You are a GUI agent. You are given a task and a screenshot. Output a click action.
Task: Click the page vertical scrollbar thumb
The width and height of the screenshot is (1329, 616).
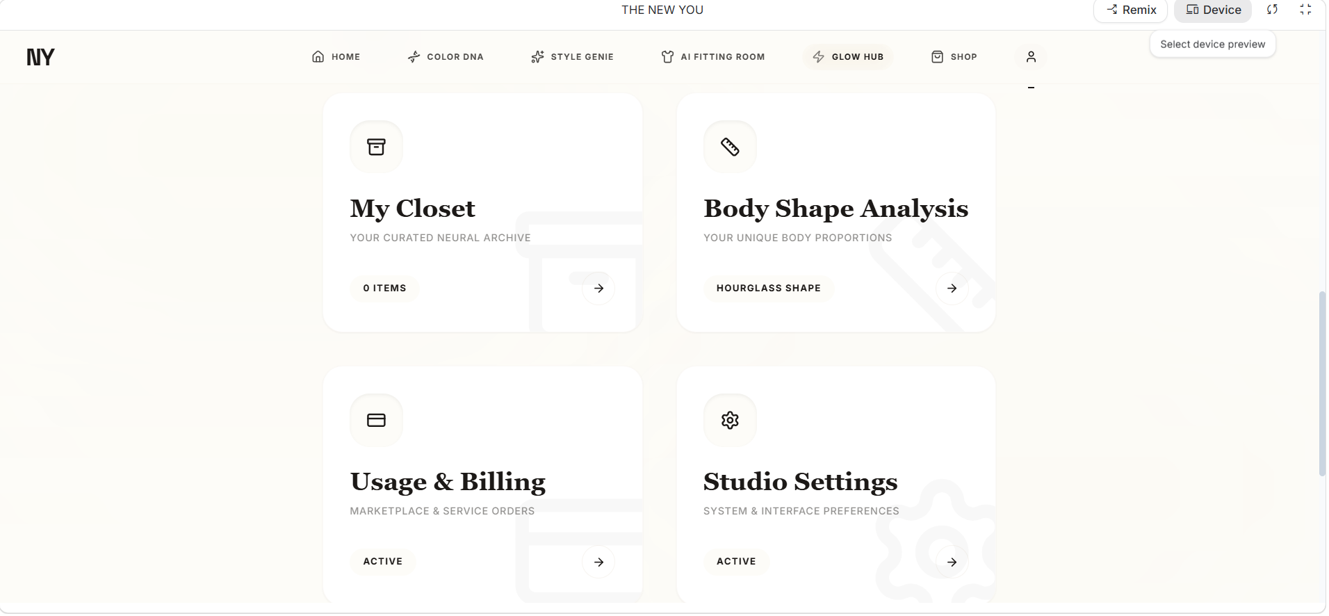click(1321, 384)
